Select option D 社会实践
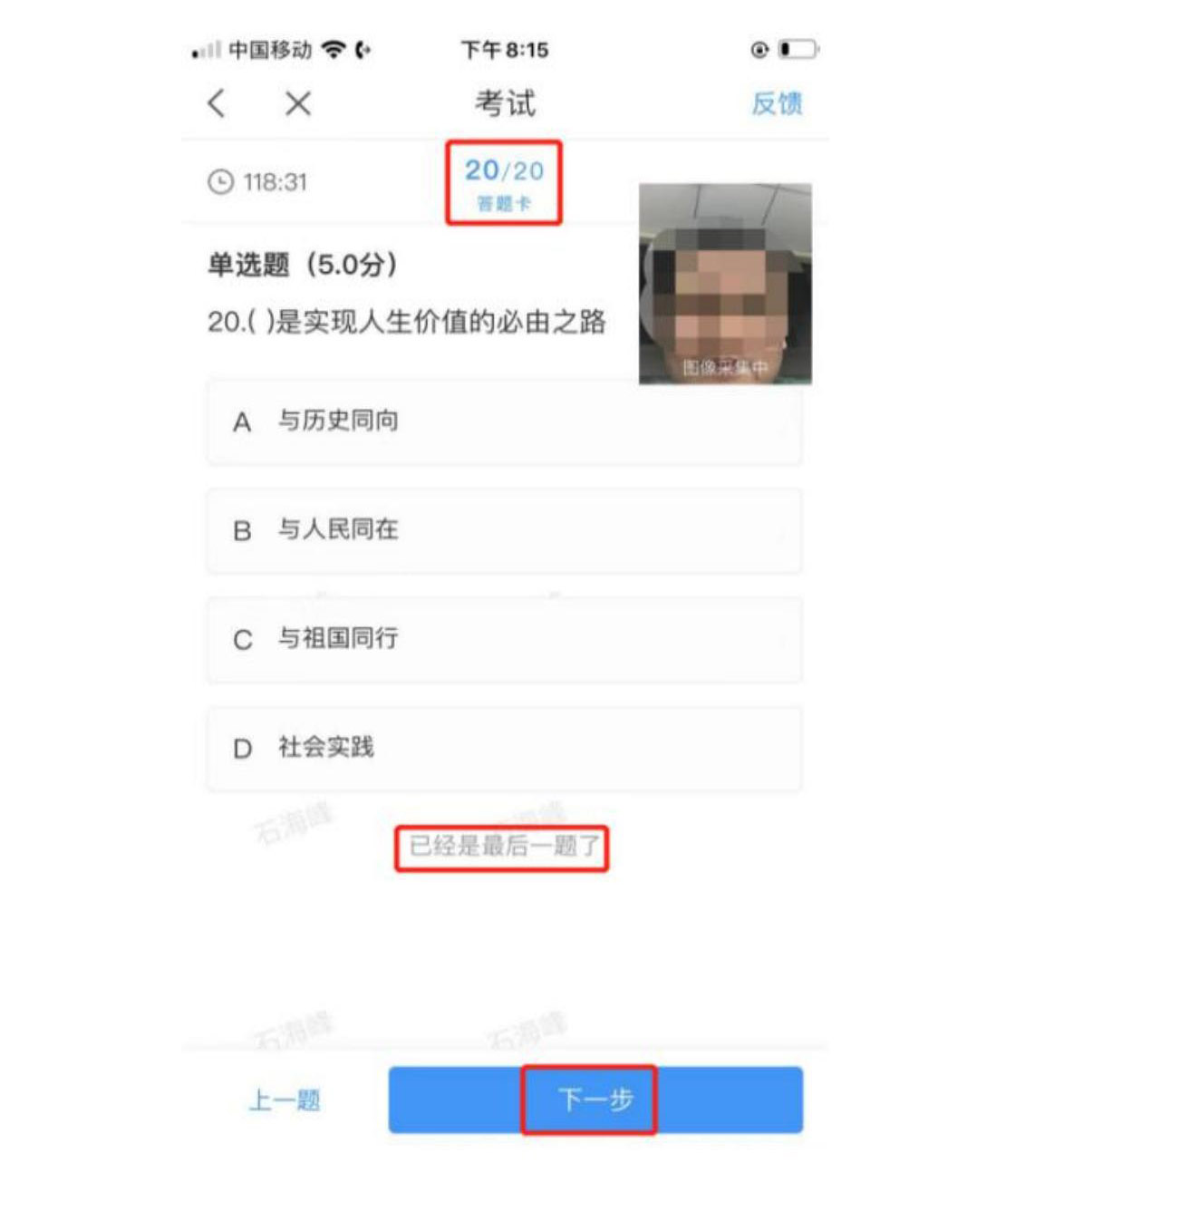Viewport: 1199px width, 1211px height. point(504,749)
